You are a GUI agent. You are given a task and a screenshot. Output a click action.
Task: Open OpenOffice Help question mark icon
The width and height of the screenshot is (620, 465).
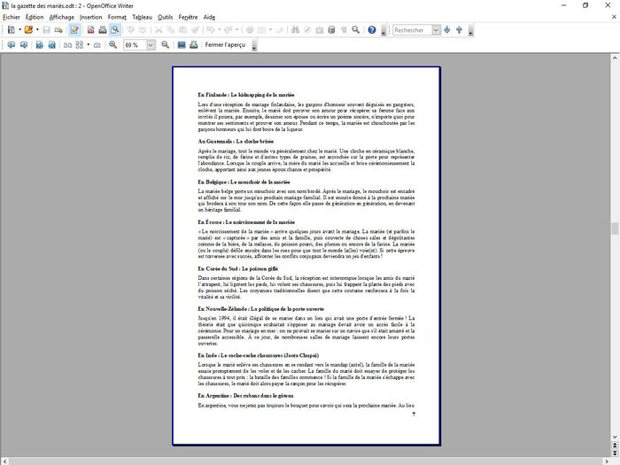coord(372,29)
